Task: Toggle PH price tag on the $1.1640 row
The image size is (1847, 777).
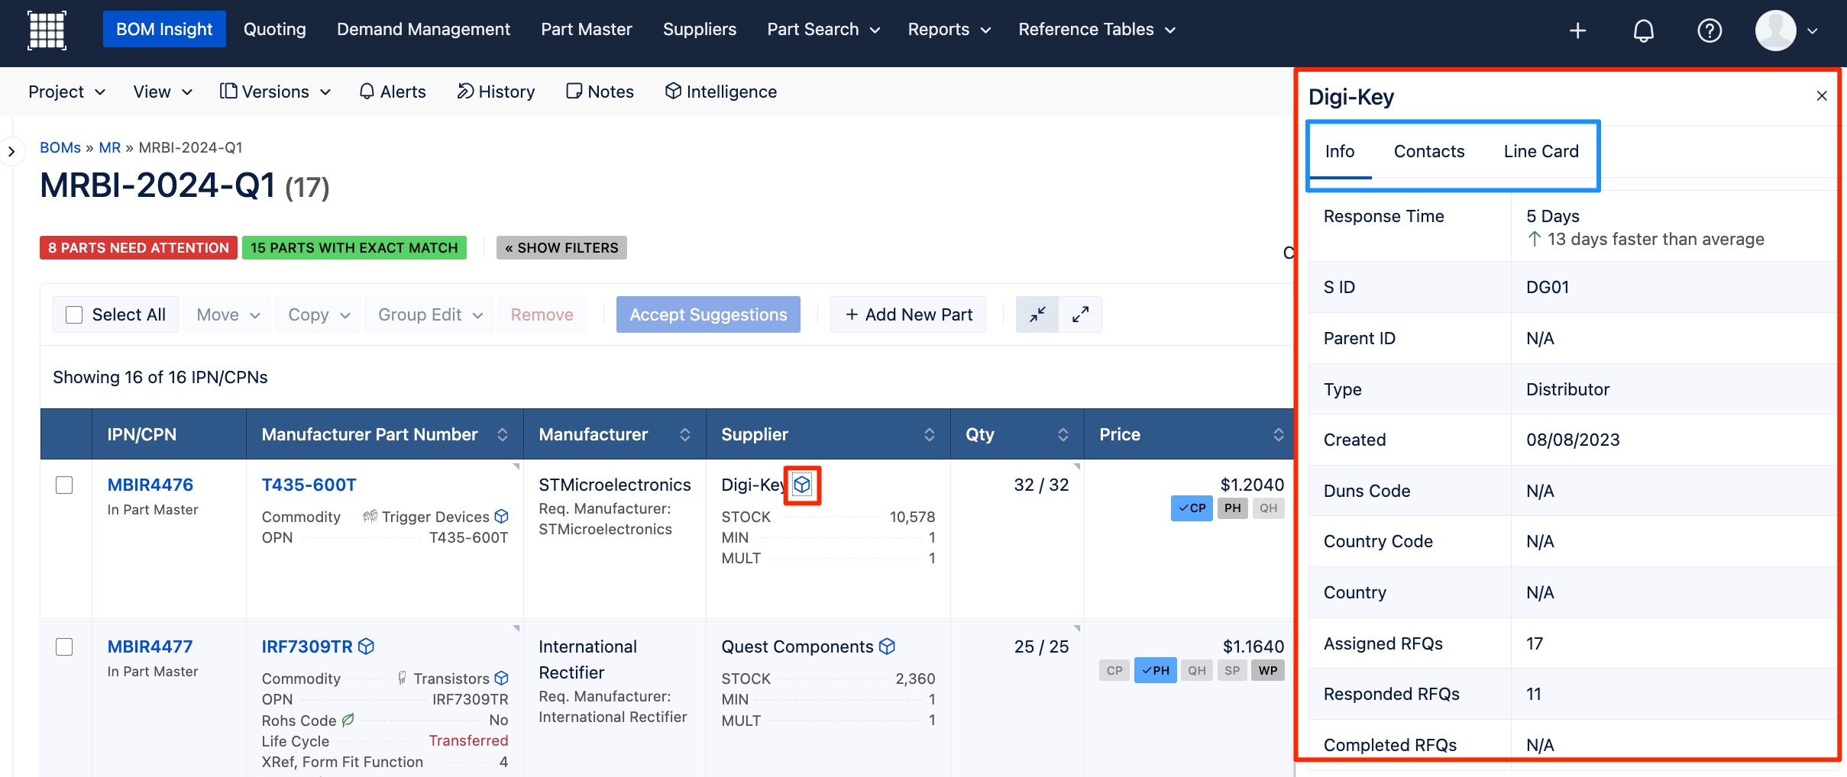Action: click(1155, 670)
